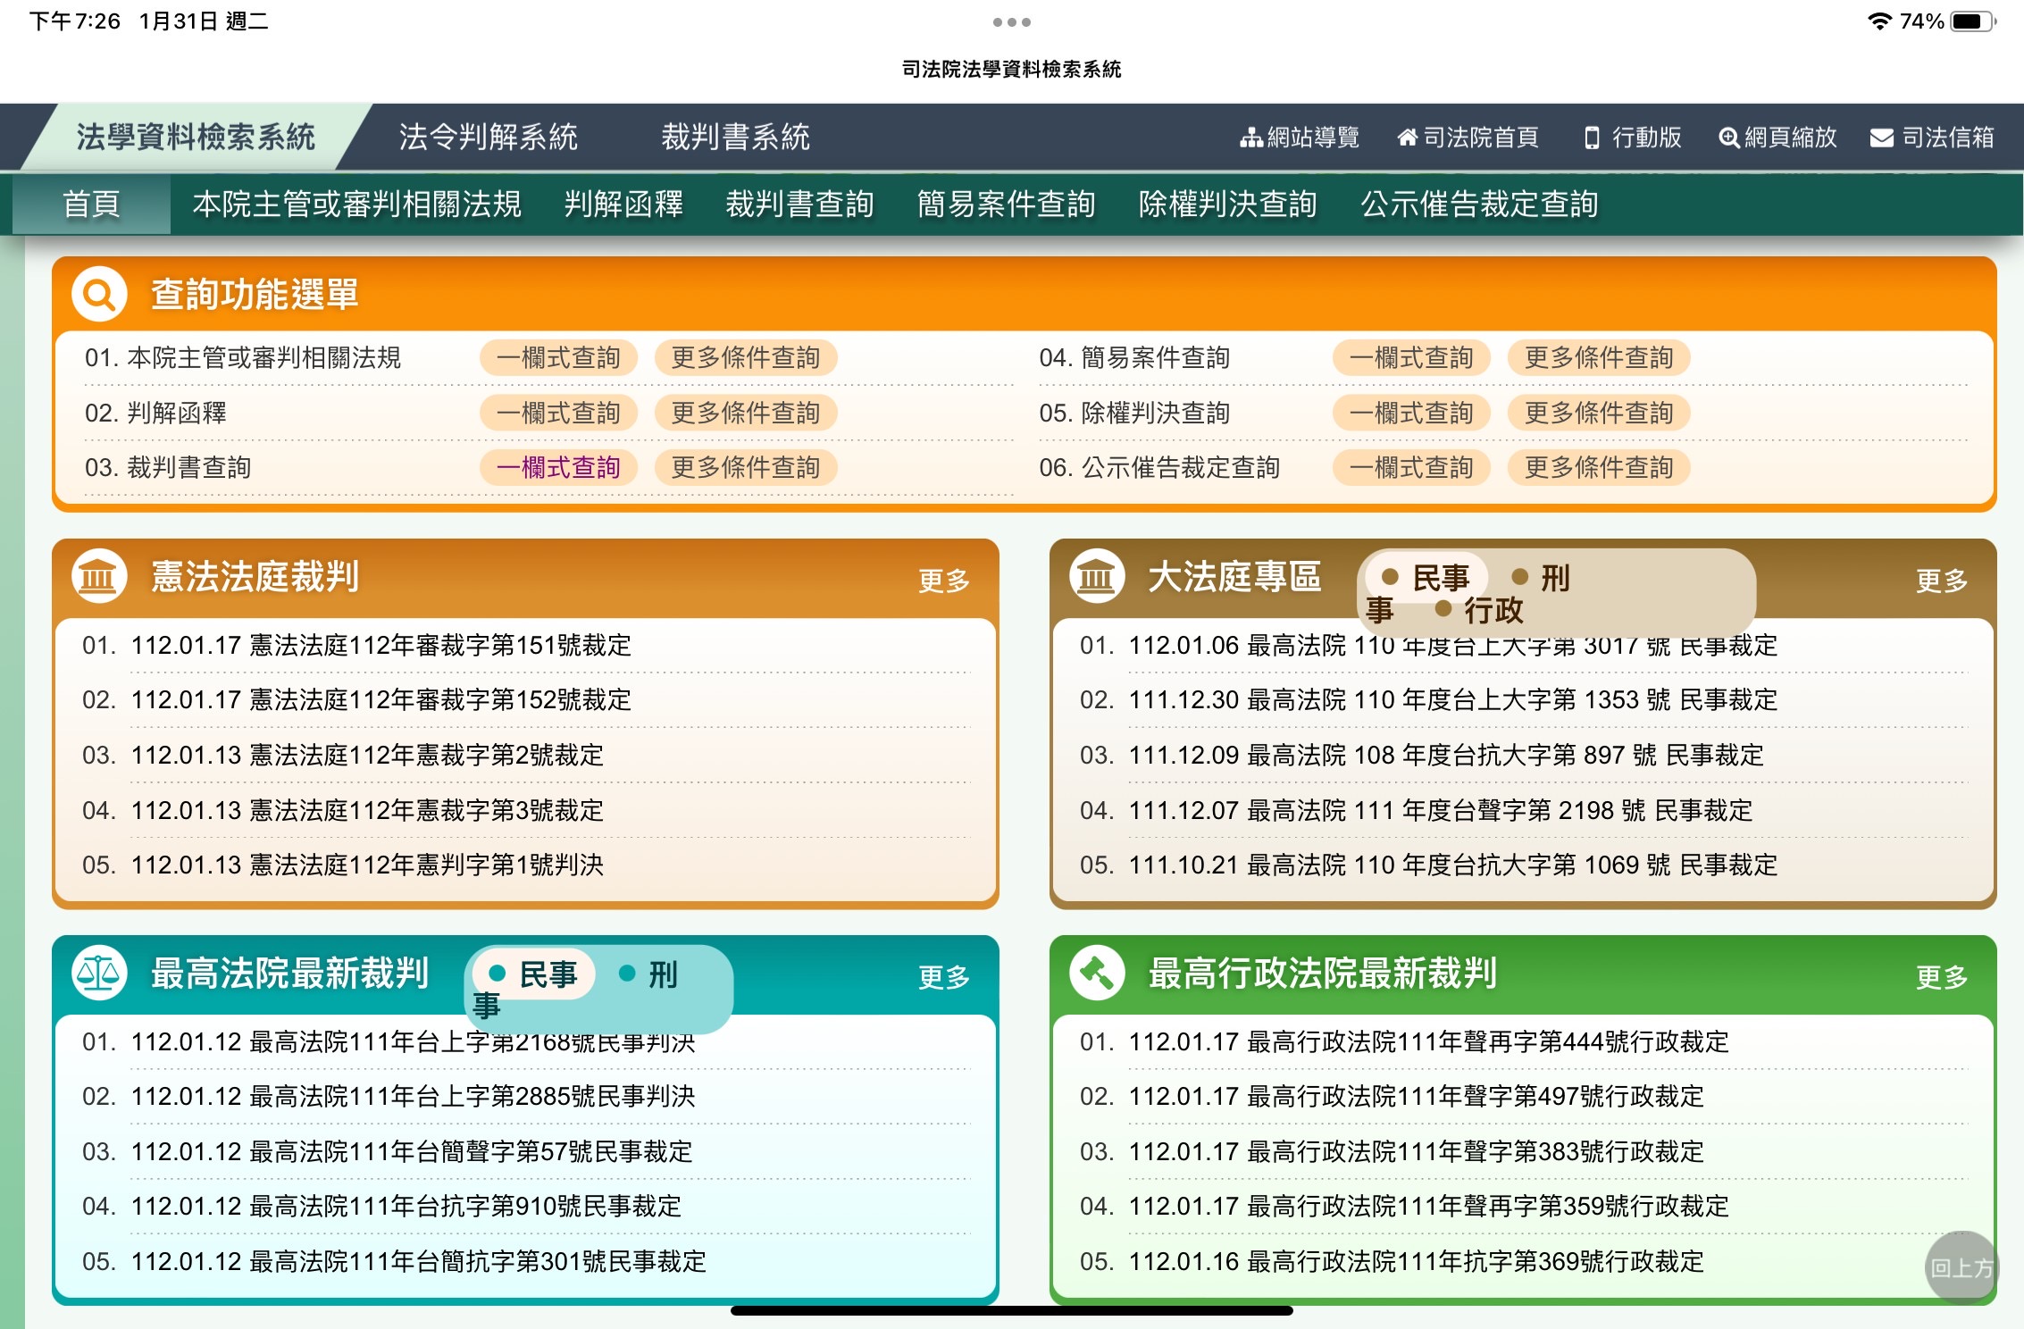The width and height of the screenshot is (2024, 1329).
Task: Open 憲法法庭112年憲判字第1號判決 link
Action: (x=426, y=865)
